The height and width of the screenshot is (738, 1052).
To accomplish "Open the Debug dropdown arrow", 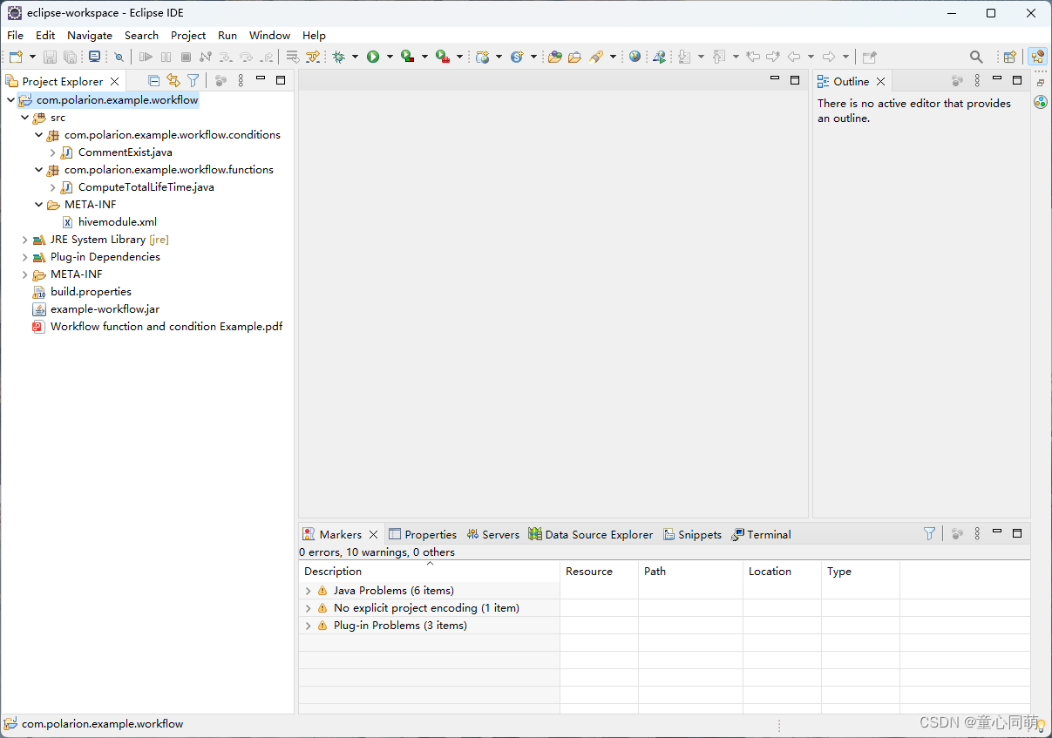I will coord(355,57).
